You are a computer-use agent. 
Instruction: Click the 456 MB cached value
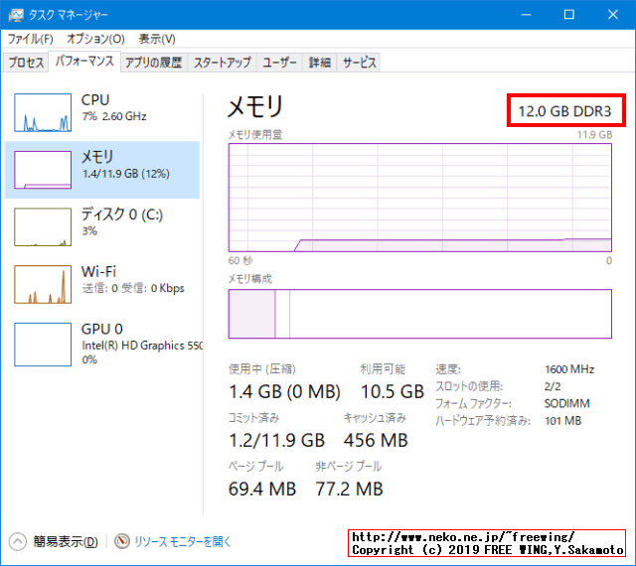click(376, 440)
